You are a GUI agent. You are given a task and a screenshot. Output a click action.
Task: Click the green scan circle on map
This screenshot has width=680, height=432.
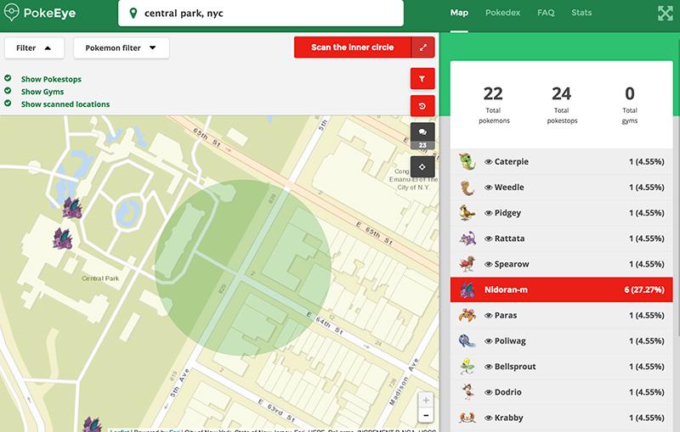(x=243, y=267)
